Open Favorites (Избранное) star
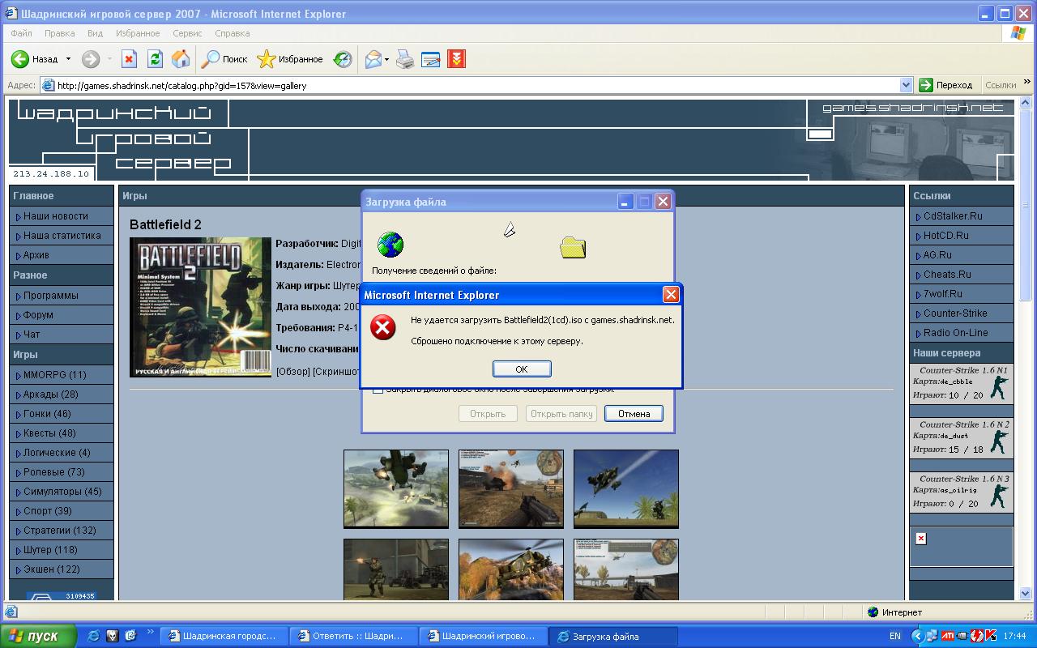The image size is (1037, 648). click(x=266, y=59)
